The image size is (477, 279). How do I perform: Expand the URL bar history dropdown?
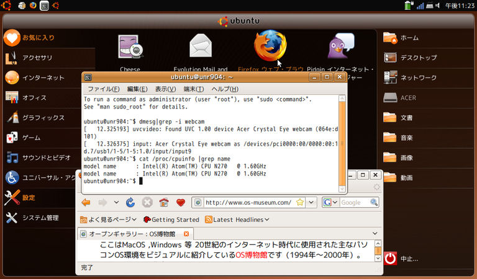[x=311, y=202]
